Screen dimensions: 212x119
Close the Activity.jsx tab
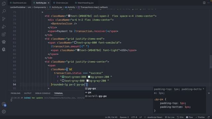pyautogui.click(x=49, y=3)
